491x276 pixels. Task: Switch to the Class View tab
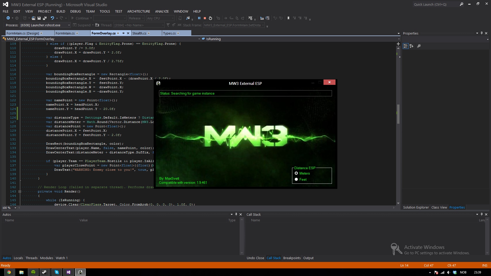point(439,207)
